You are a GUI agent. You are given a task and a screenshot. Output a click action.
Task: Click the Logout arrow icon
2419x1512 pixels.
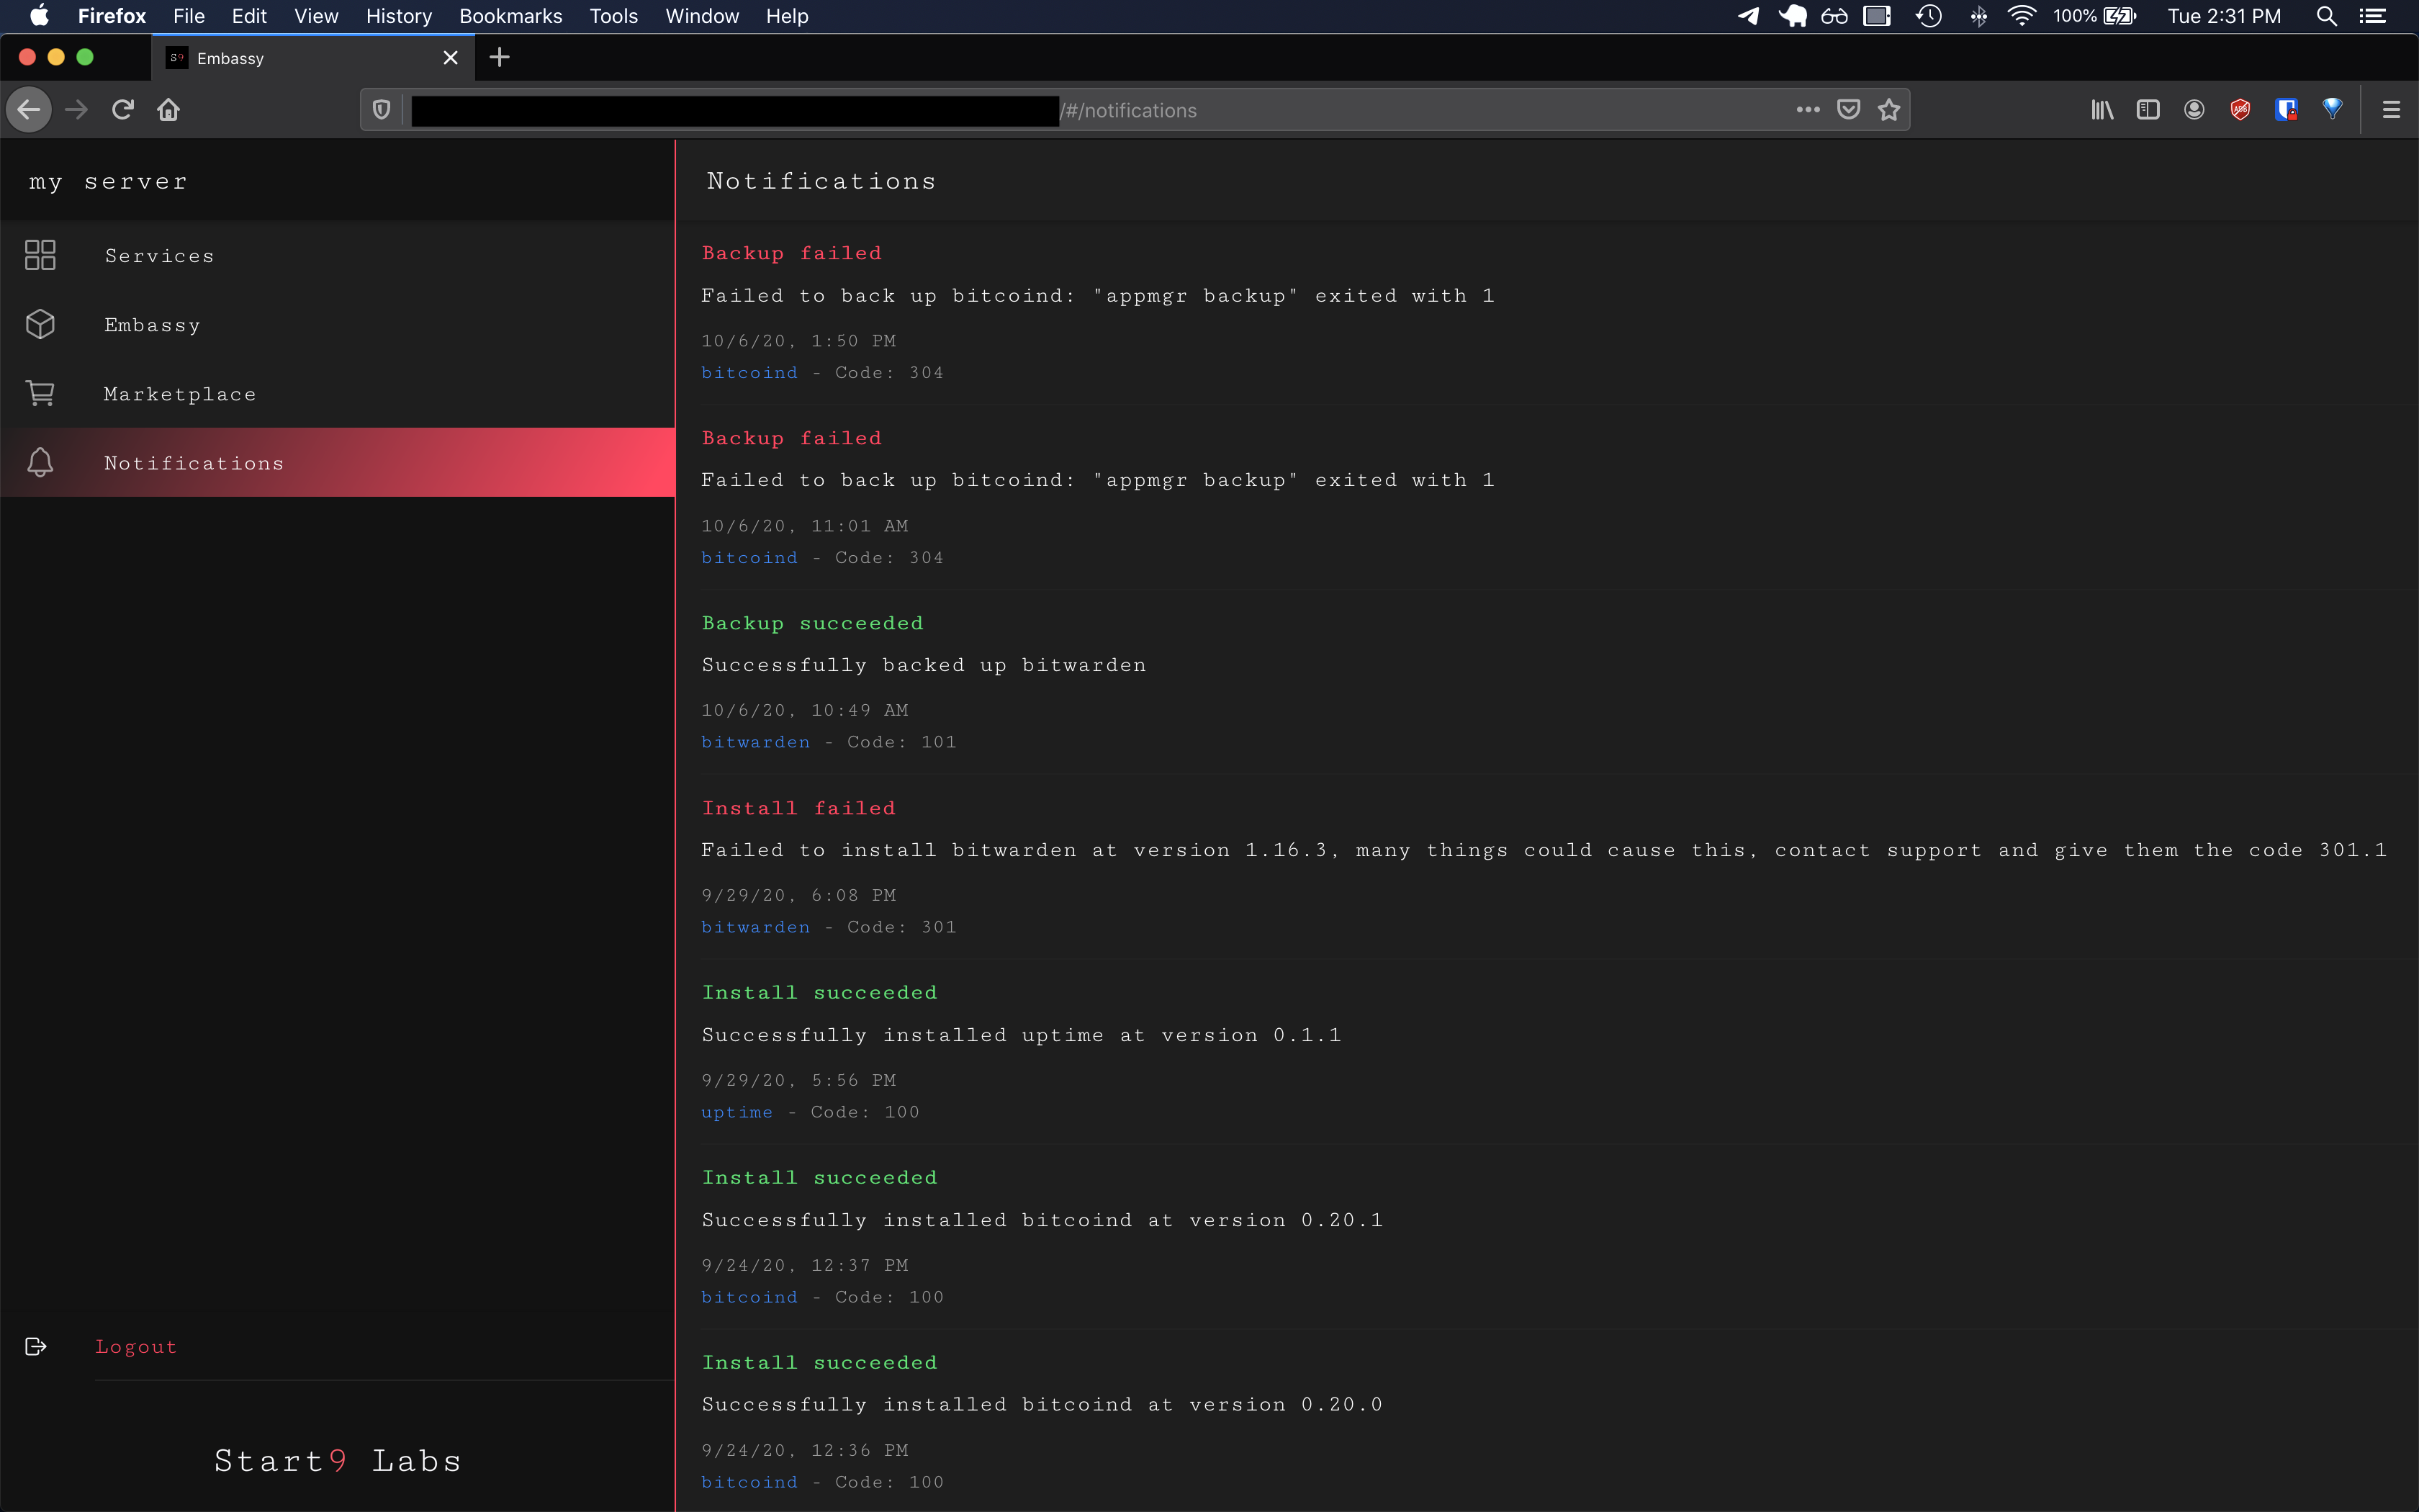point(36,1346)
